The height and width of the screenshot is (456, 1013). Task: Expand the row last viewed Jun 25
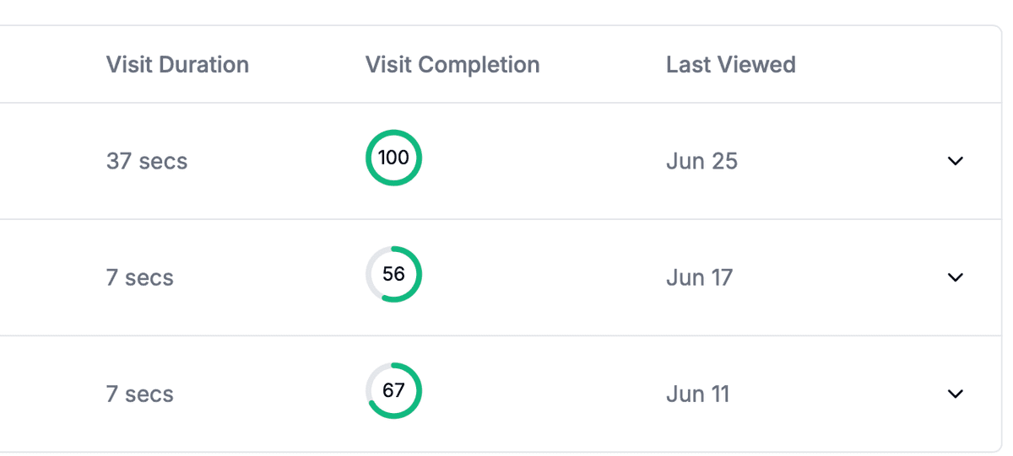(955, 160)
